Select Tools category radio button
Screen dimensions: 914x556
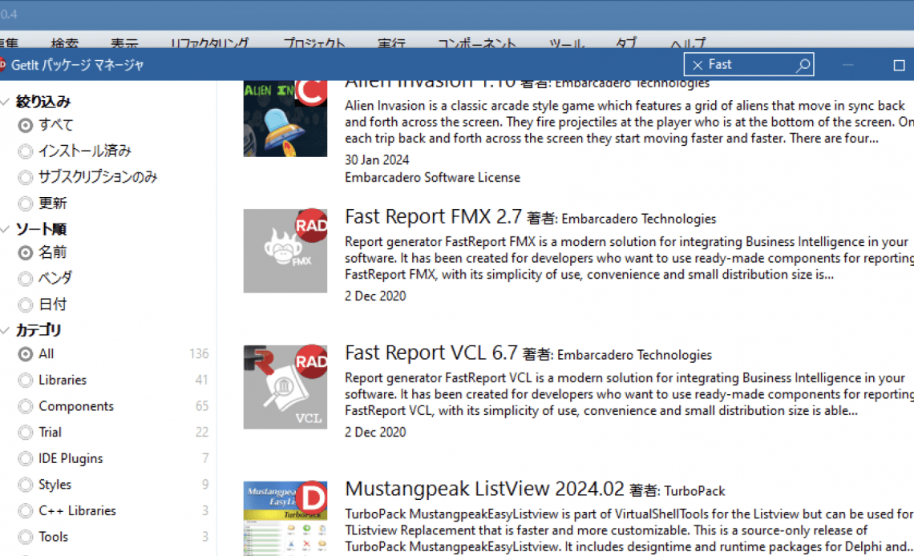pos(25,537)
